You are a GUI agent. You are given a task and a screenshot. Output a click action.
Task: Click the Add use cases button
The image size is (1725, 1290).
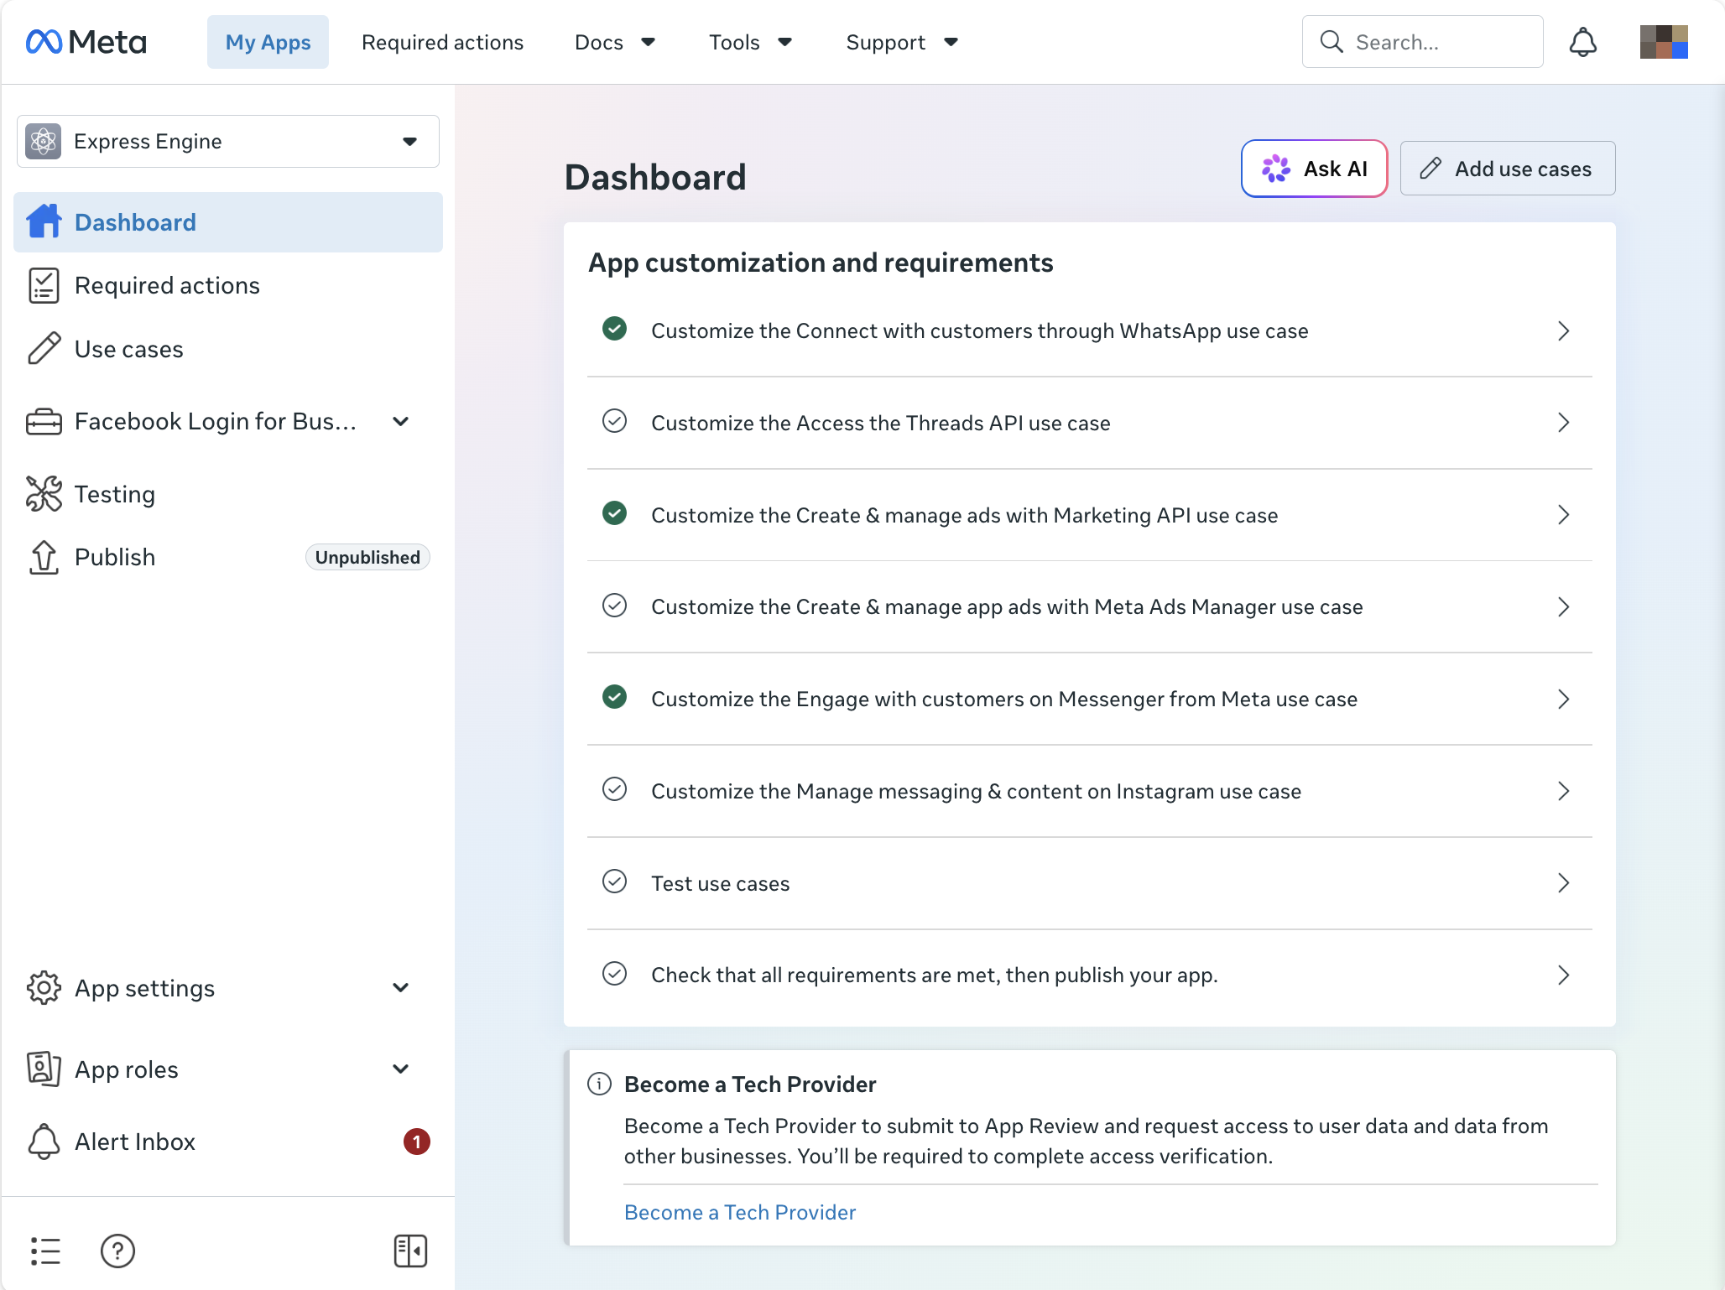coord(1507,169)
